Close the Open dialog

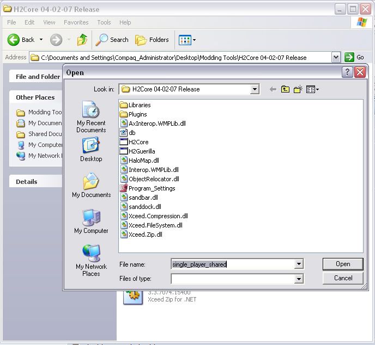pos(360,72)
